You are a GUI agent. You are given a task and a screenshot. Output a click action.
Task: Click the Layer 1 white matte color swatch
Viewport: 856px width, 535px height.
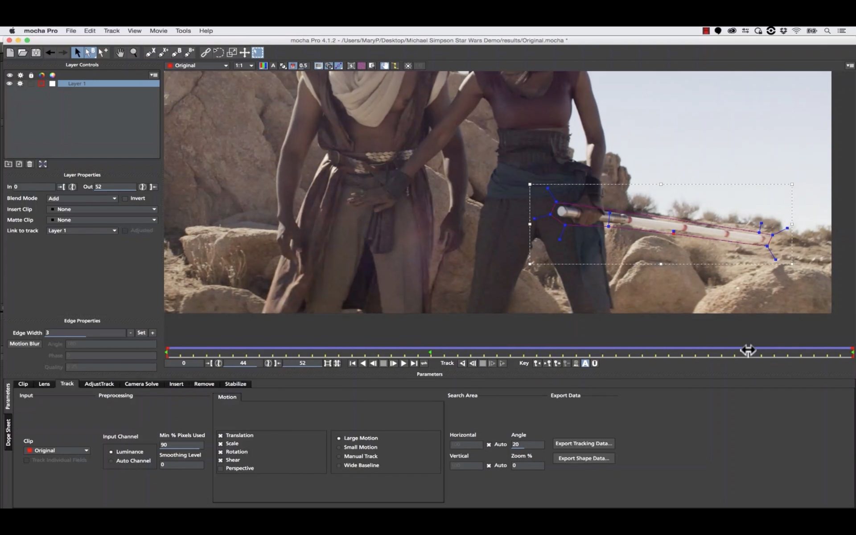point(52,84)
